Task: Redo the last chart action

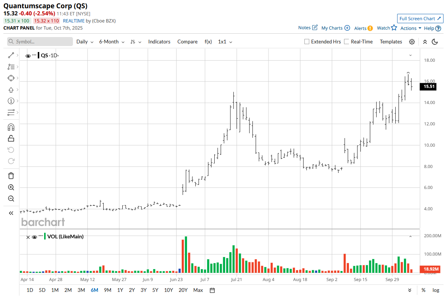Action: coord(11,161)
